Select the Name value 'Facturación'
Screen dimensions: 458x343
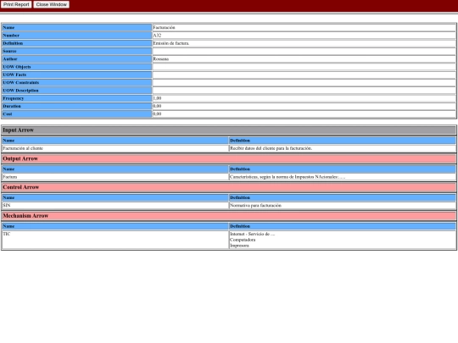pyautogui.click(x=164, y=27)
